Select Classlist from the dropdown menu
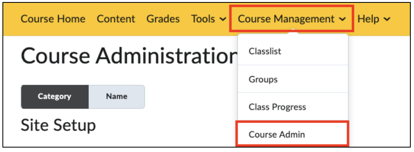The height and width of the screenshot is (152, 414). [293, 51]
